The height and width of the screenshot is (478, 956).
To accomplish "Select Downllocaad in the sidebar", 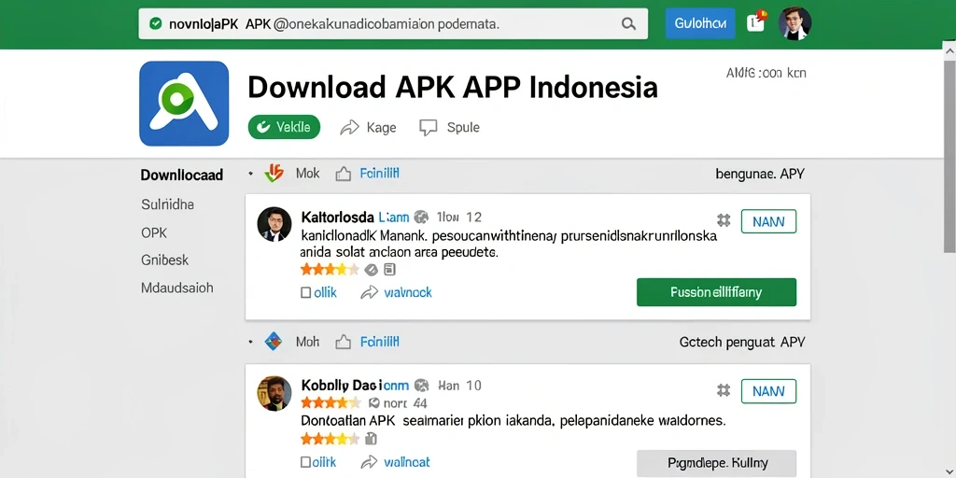I will pyautogui.click(x=182, y=176).
